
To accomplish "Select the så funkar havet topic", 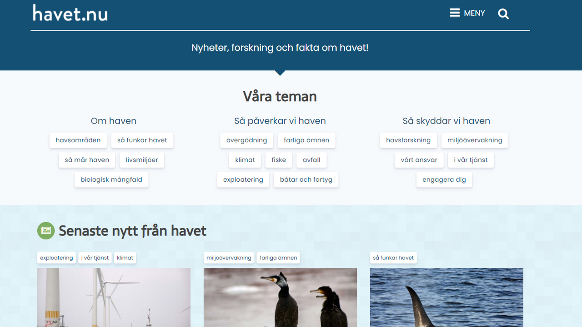I will (x=142, y=140).
